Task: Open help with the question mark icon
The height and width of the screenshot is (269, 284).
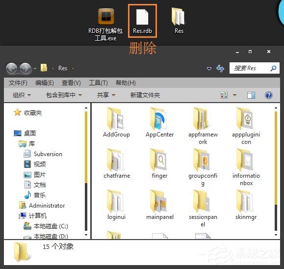Action: pos(269,95)
